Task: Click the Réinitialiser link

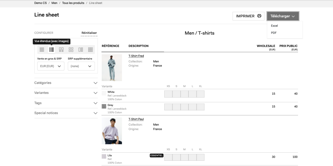Action: [x=89, y=33]
